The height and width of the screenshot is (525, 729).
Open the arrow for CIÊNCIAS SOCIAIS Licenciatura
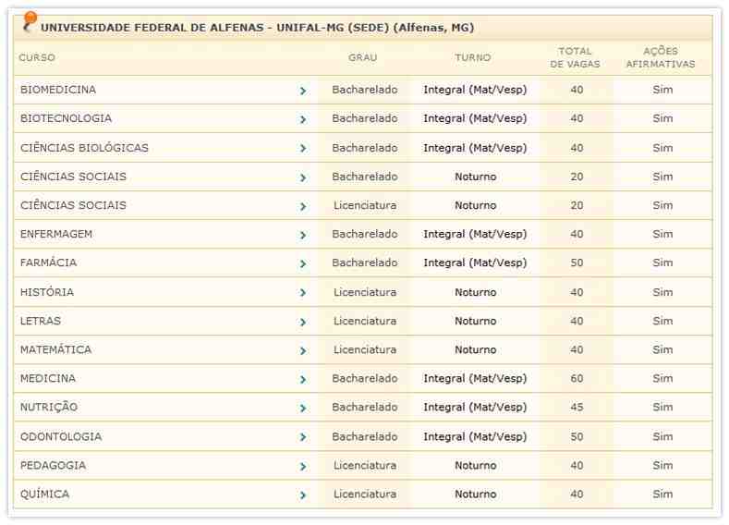303,206
